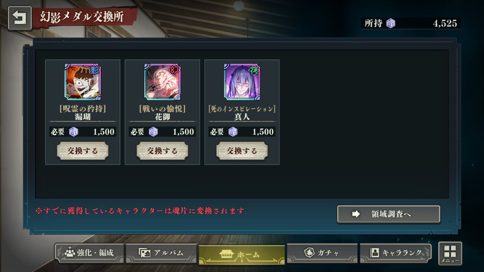The width and height of the screenshot is (484, 272).
Task: Exchange medals for 真人 with 交換する
Action: pyautogui.click(x=242, y=151)
